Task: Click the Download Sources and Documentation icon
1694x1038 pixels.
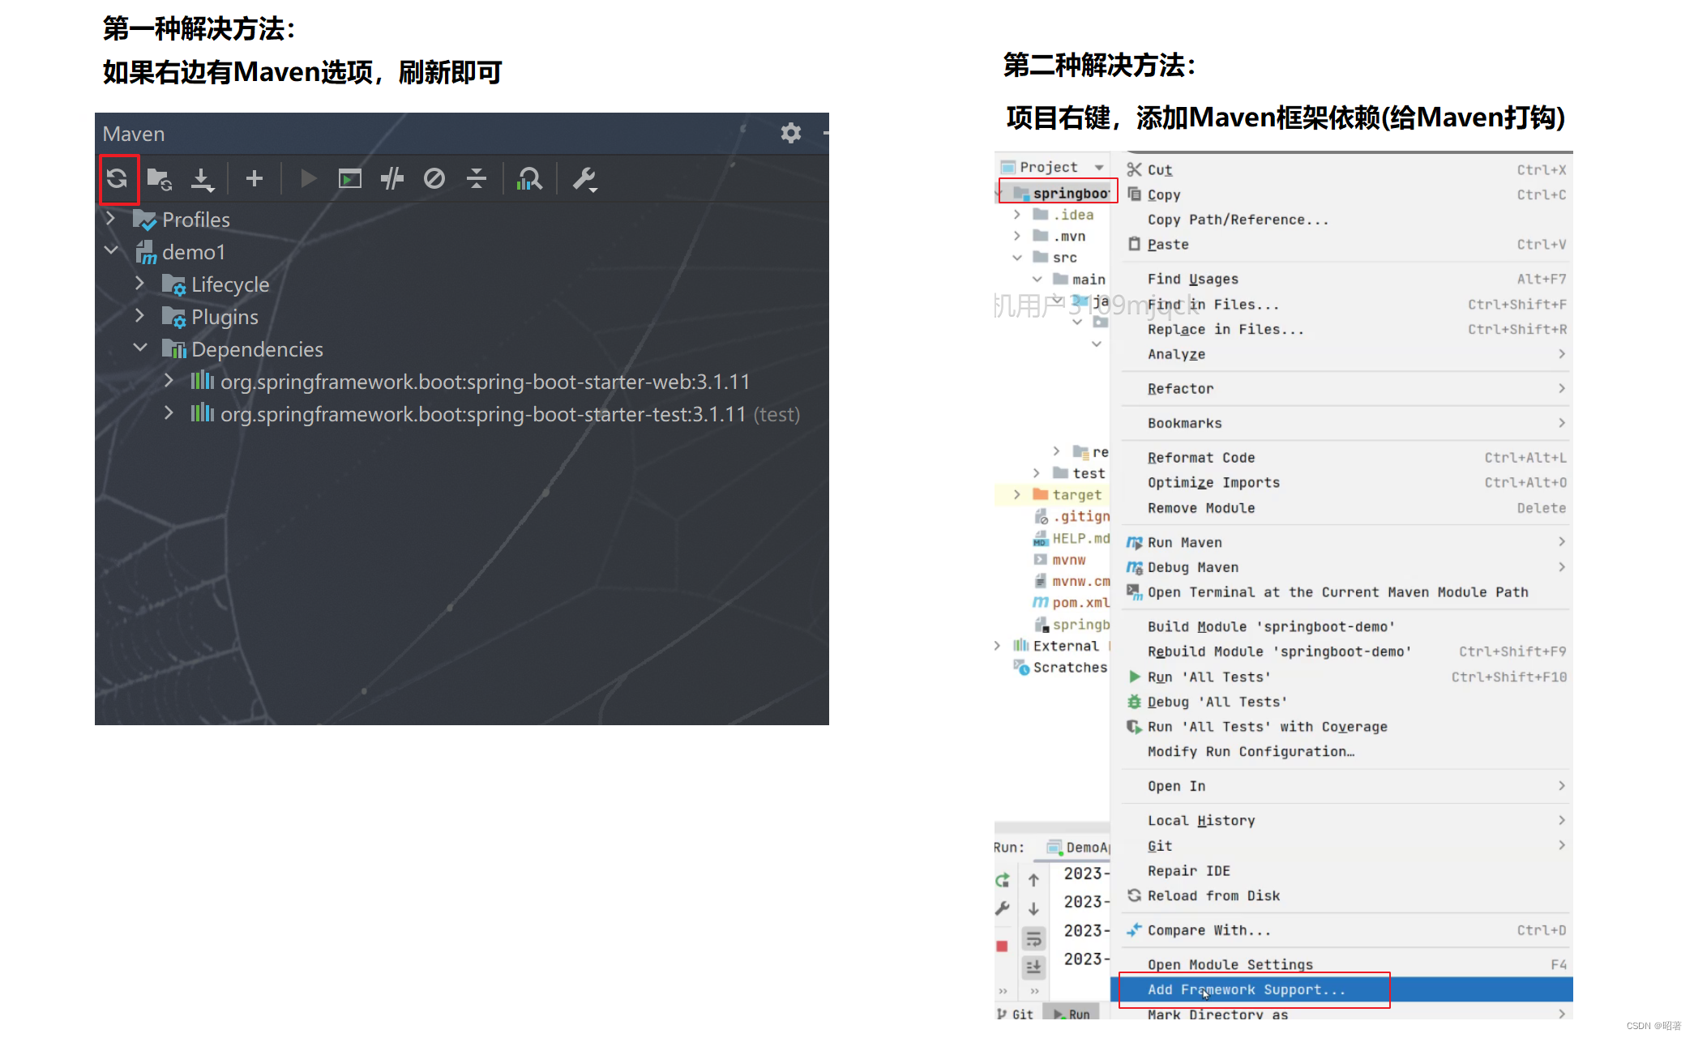Action: [202, 178]
